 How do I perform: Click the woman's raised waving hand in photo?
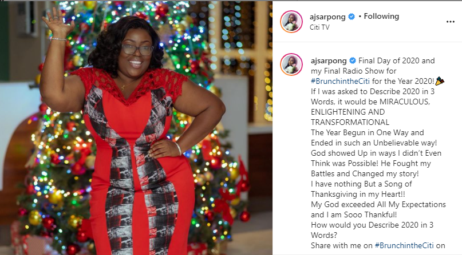57,22
